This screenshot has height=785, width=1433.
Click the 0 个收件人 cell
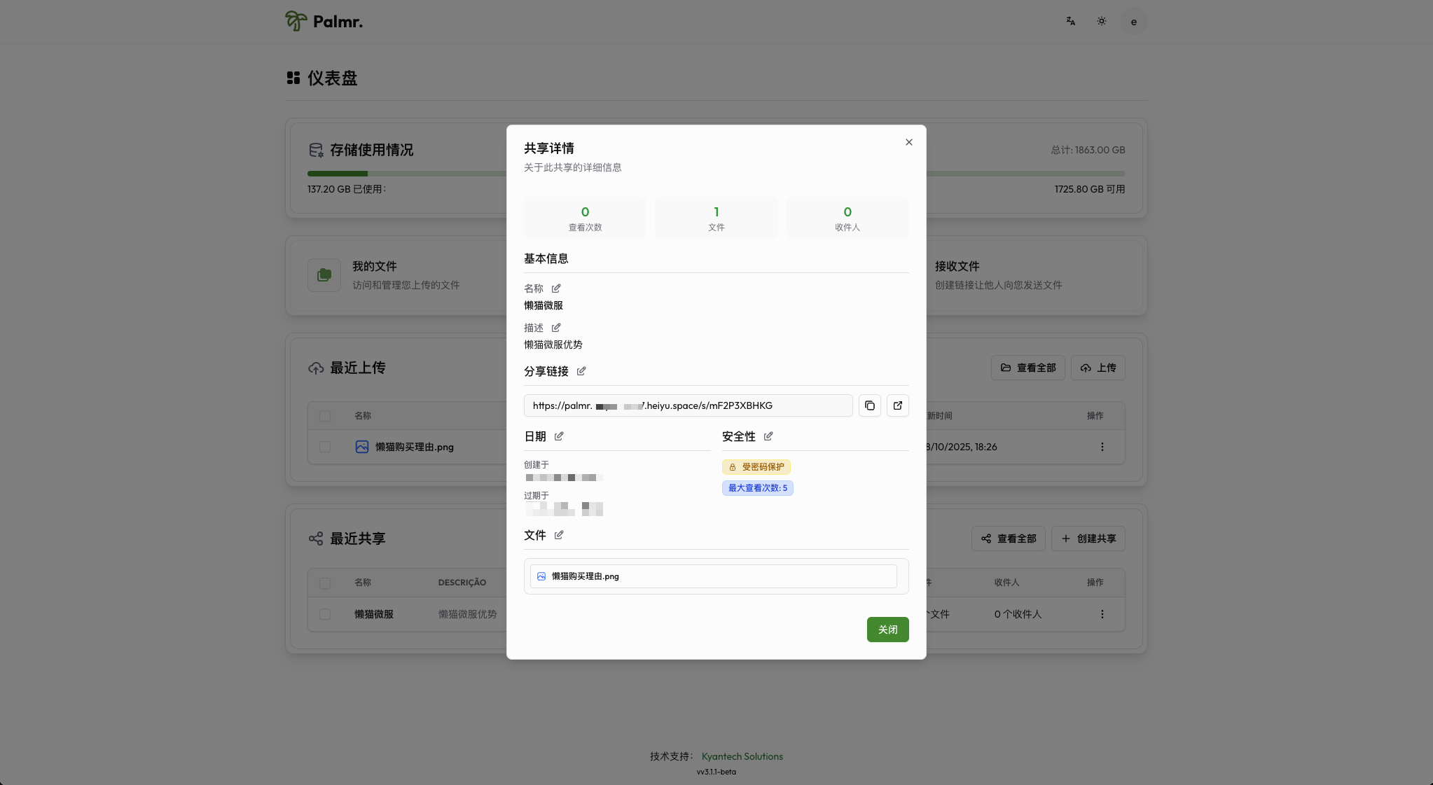tap(1018, 614)
